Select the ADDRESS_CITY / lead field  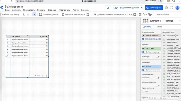click(x=174, y=48)
